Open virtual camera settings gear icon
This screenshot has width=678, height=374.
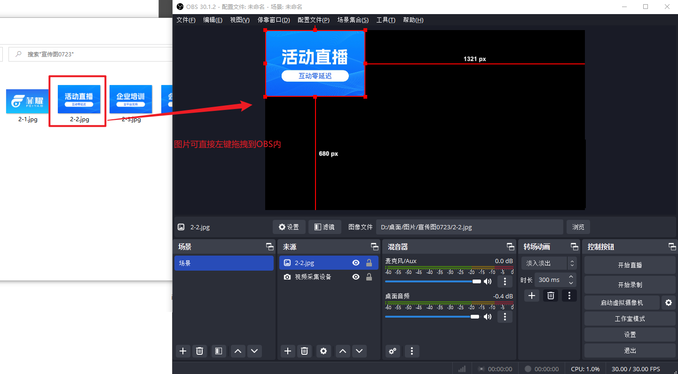point(668,303)
